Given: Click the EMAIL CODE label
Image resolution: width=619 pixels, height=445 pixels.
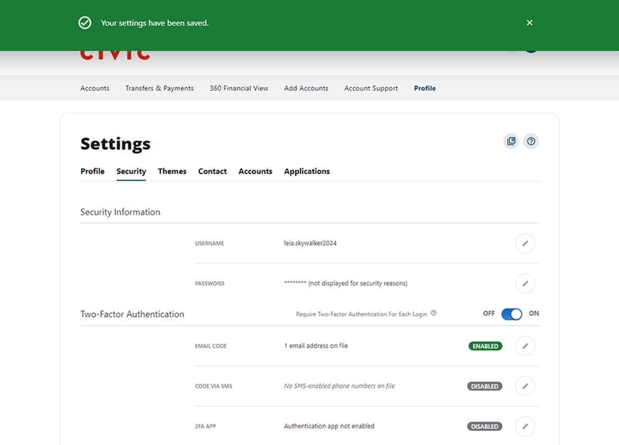Looking at the screenshot, I should point(211,346).
